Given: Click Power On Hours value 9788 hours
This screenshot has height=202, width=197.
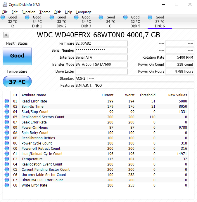Looking at the screenshot, I should [180, 71].
